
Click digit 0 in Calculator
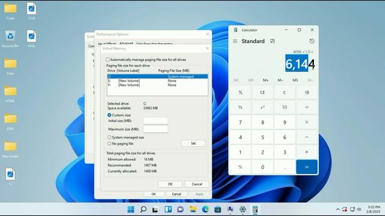[262, 167]
